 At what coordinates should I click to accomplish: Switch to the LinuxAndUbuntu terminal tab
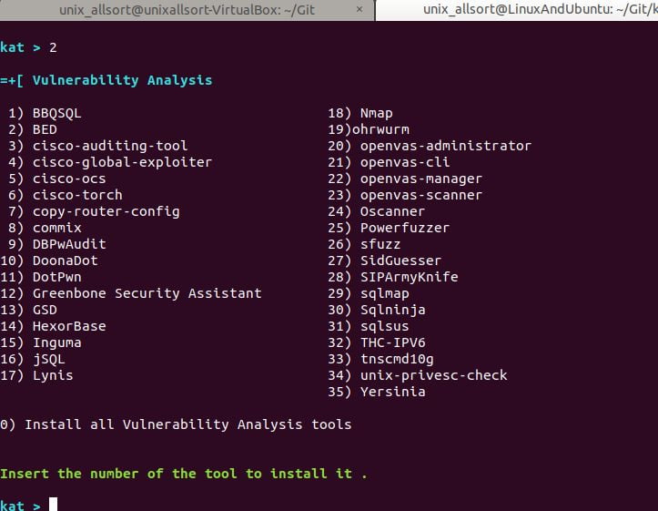(x=517, y=10)
